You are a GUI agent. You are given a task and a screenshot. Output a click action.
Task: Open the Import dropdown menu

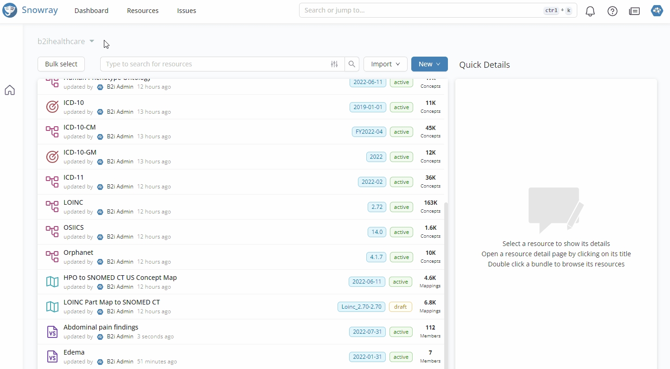click(x=385, y=64)
